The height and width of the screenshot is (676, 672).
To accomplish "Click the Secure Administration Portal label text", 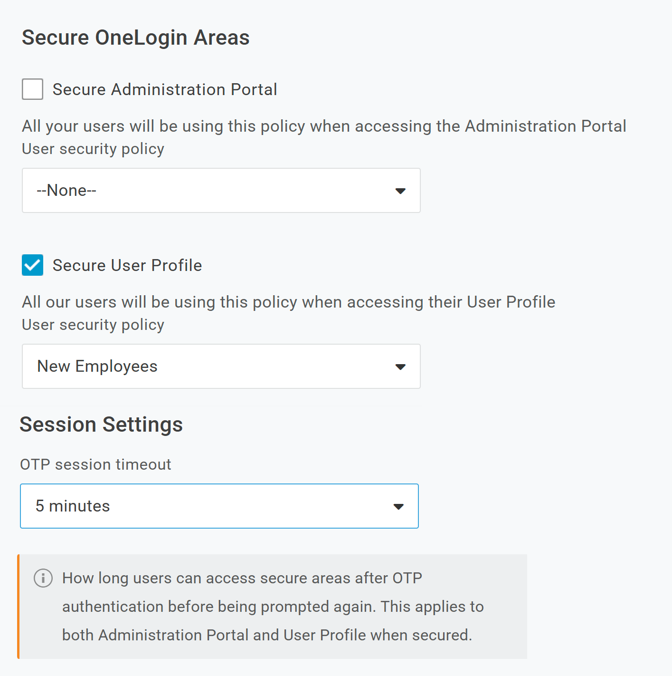I will tap(164, 89).
